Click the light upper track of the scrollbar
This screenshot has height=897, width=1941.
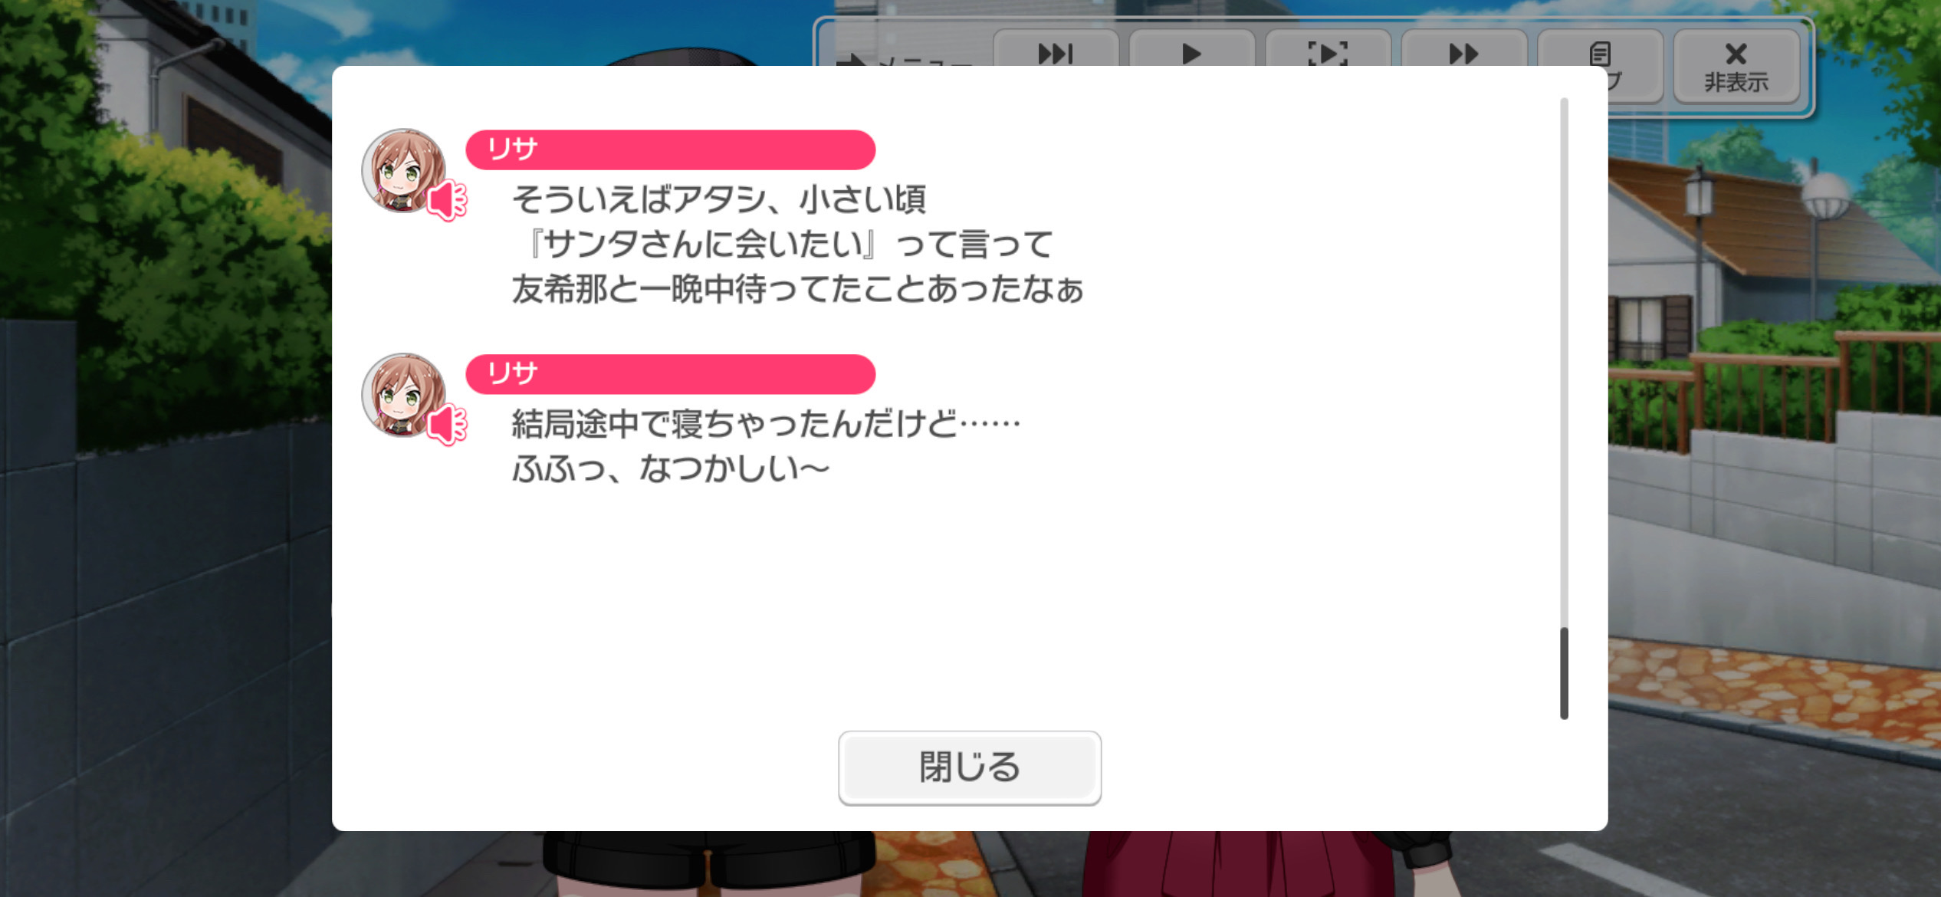(1564, 360)
